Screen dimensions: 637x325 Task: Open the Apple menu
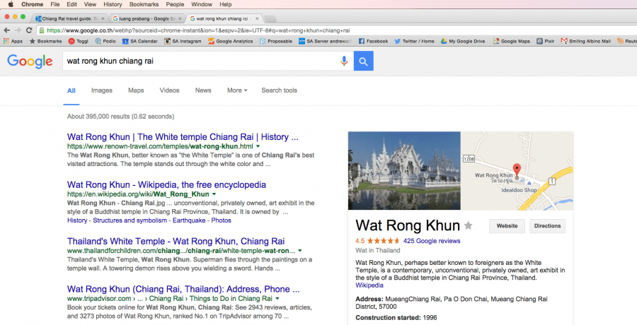click(11, 4)
